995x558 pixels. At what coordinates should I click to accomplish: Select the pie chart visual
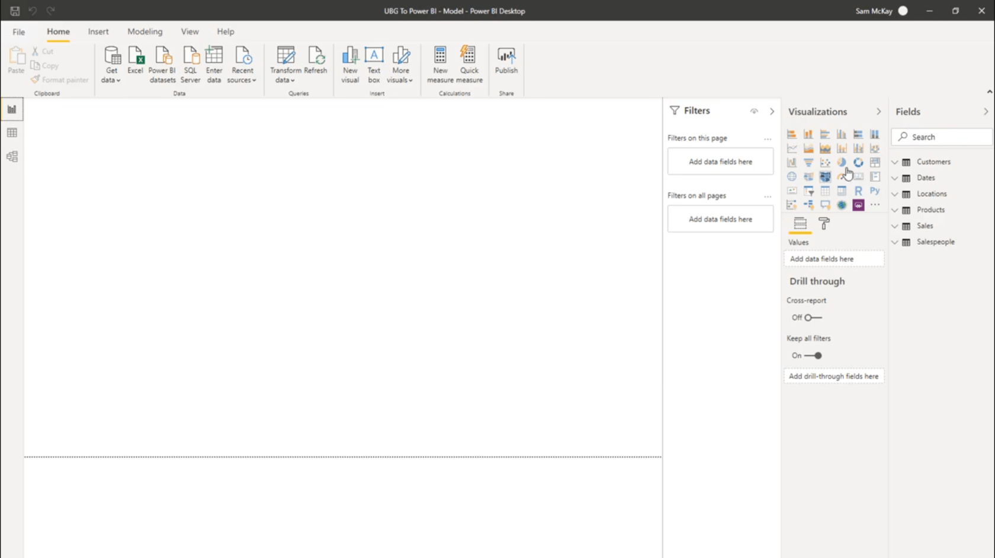[842, 162]
